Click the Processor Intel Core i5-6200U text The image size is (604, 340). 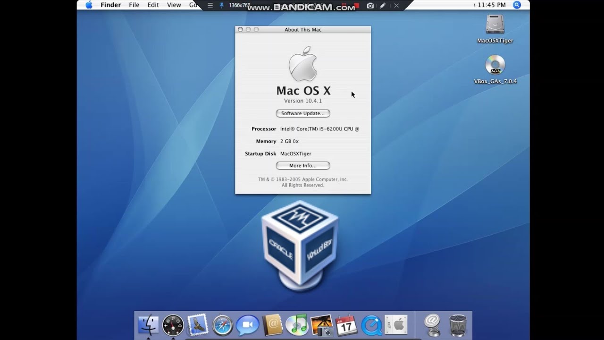point(319,128)
